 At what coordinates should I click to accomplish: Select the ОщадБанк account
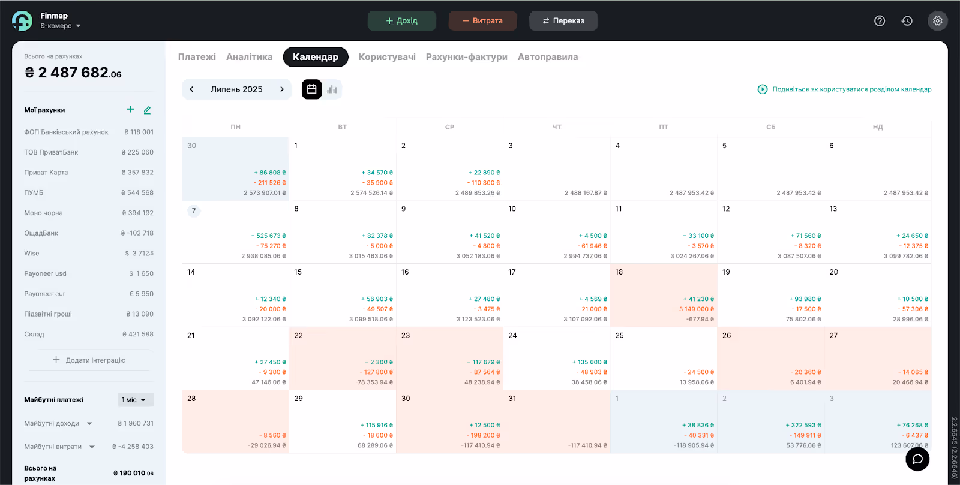coord(89,233)
